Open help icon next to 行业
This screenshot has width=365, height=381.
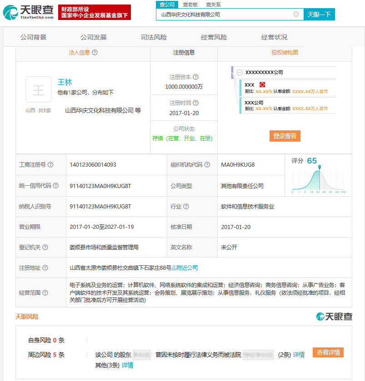186,207
